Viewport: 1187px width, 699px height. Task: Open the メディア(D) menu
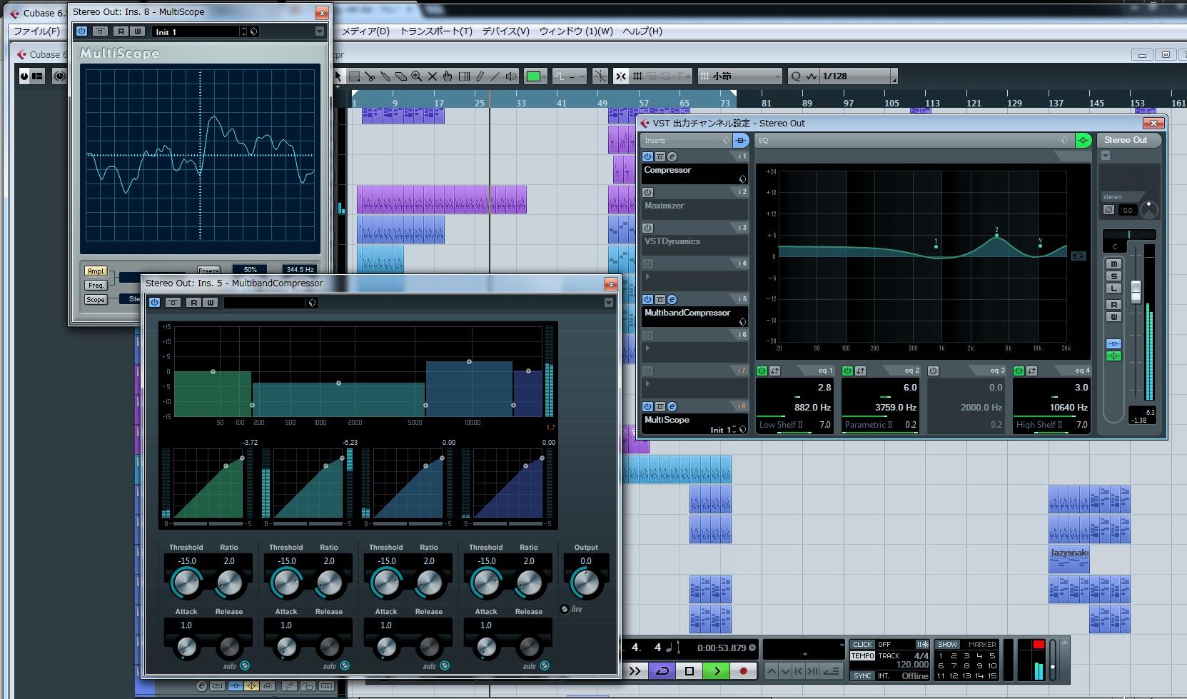tap(365, 31)
